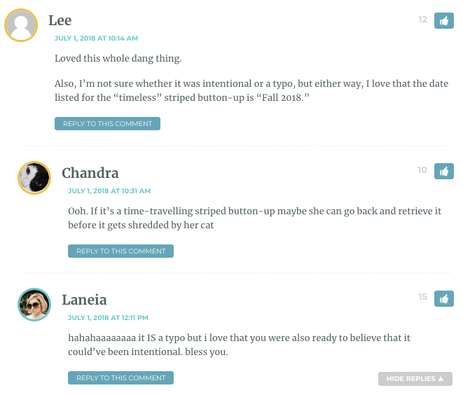Collapse thread with Hide Replies button

415,379
